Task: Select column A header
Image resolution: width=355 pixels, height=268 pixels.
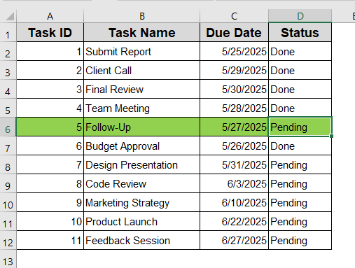Action: pos(50,16)
